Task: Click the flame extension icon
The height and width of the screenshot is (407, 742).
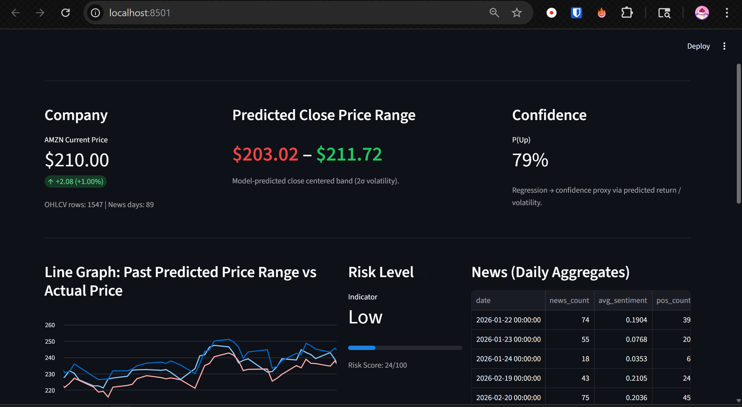Action: click(x=601, y=13)
